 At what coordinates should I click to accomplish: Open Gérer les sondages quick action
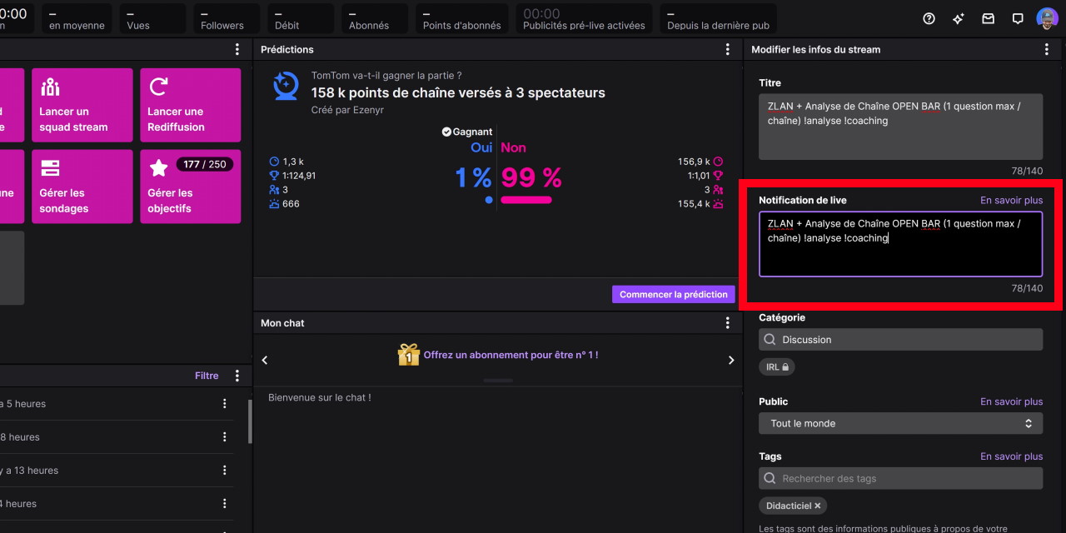82,187
